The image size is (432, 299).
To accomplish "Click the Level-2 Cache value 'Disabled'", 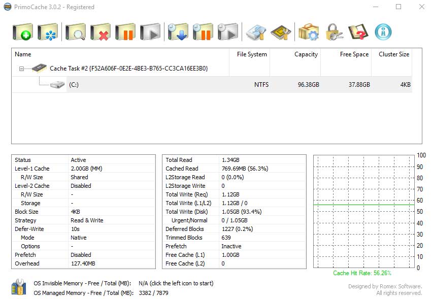I will [x=81, y=186].
